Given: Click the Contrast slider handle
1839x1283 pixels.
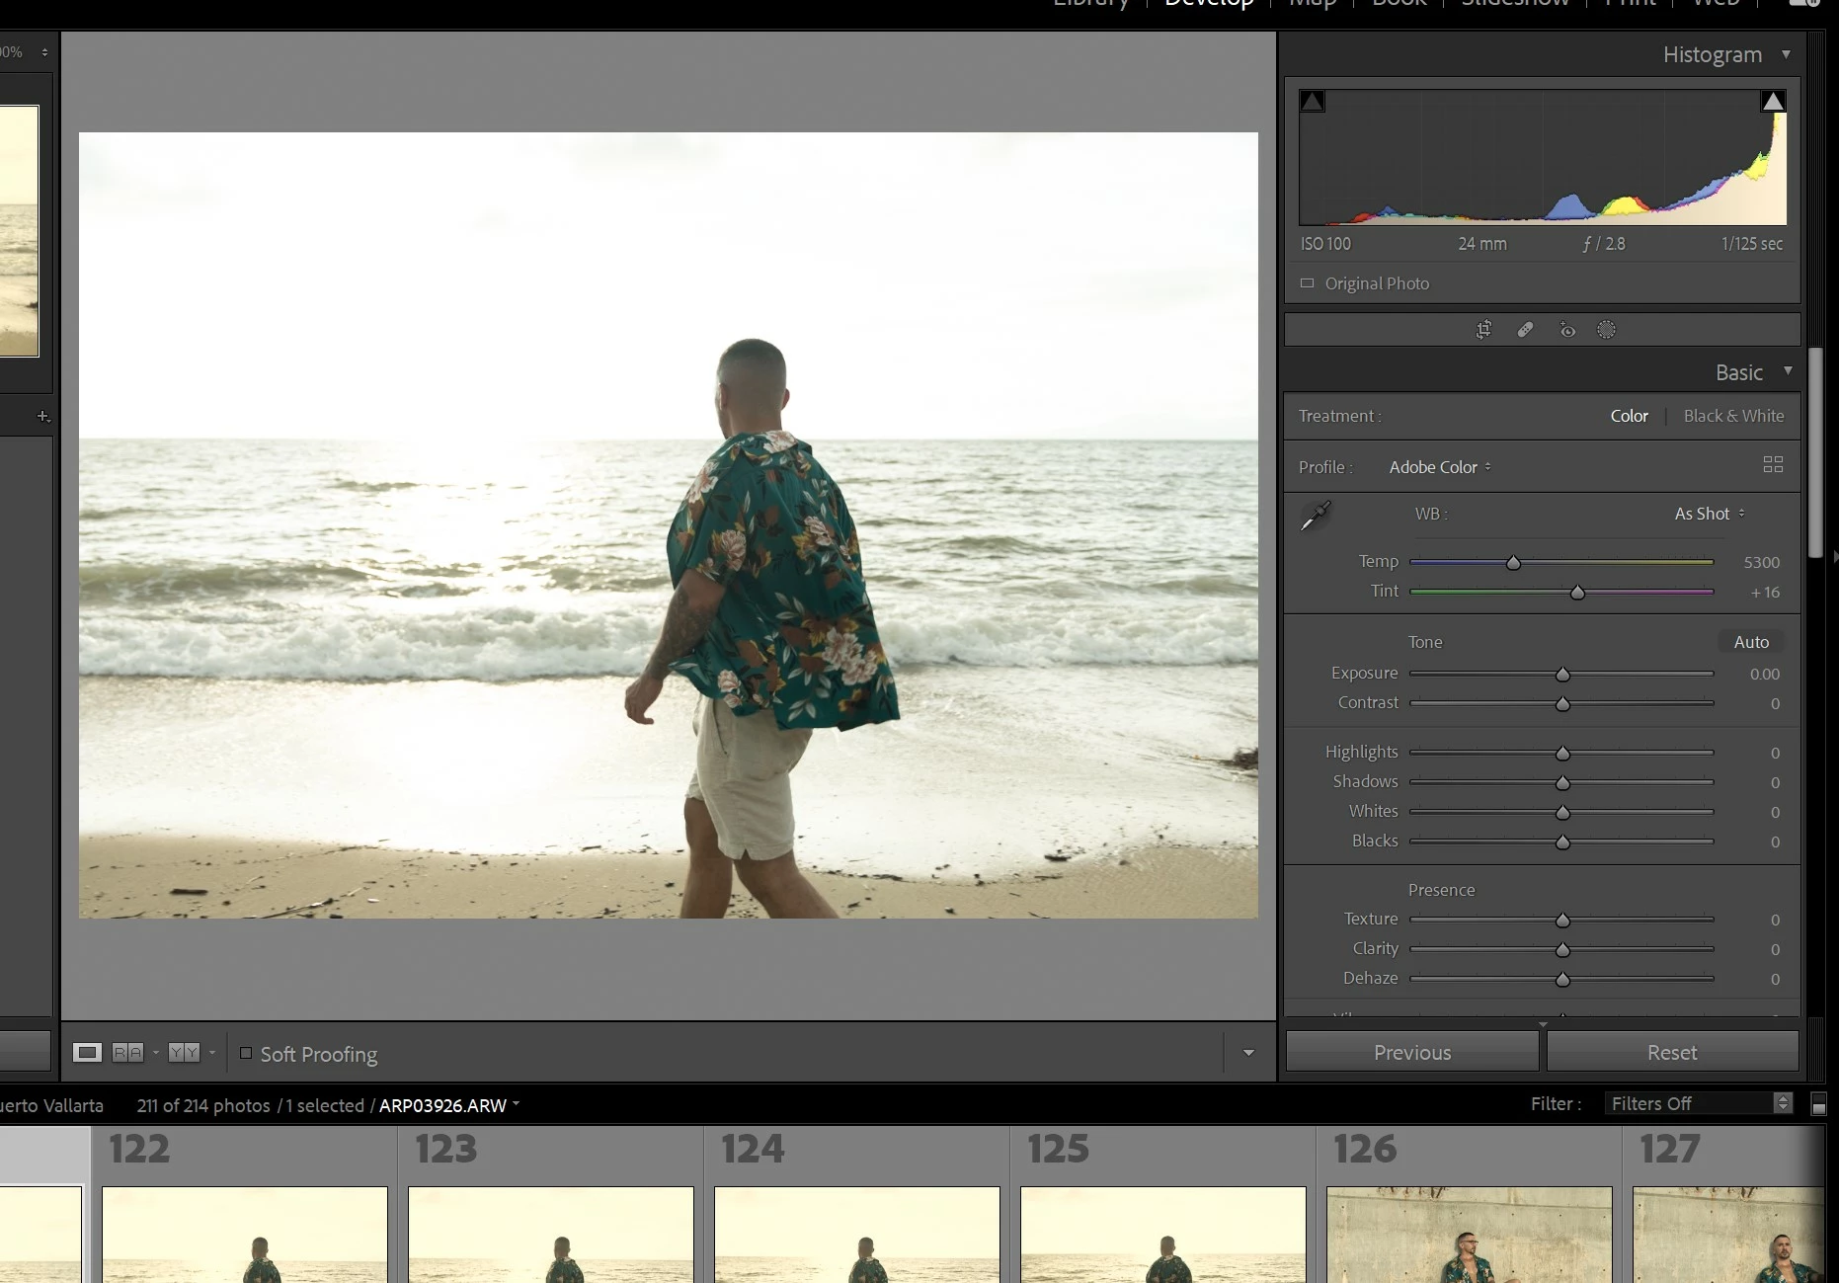Looking at the screenshot, I should (1562, 703).
